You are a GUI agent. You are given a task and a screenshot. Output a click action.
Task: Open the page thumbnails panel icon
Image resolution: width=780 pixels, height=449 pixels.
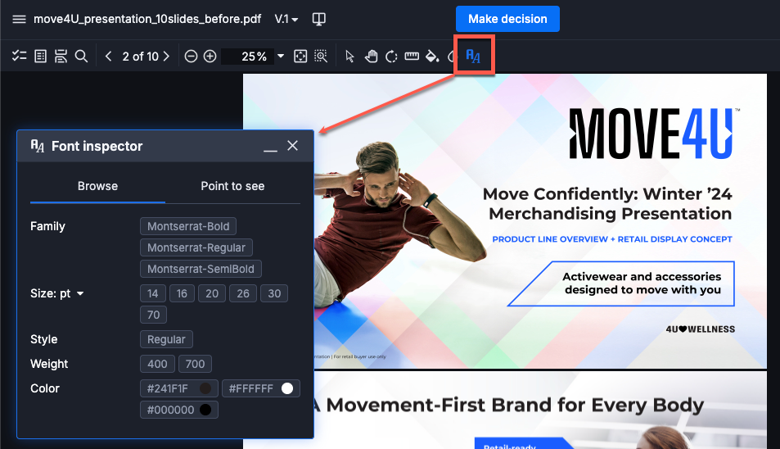click(40, 57)
